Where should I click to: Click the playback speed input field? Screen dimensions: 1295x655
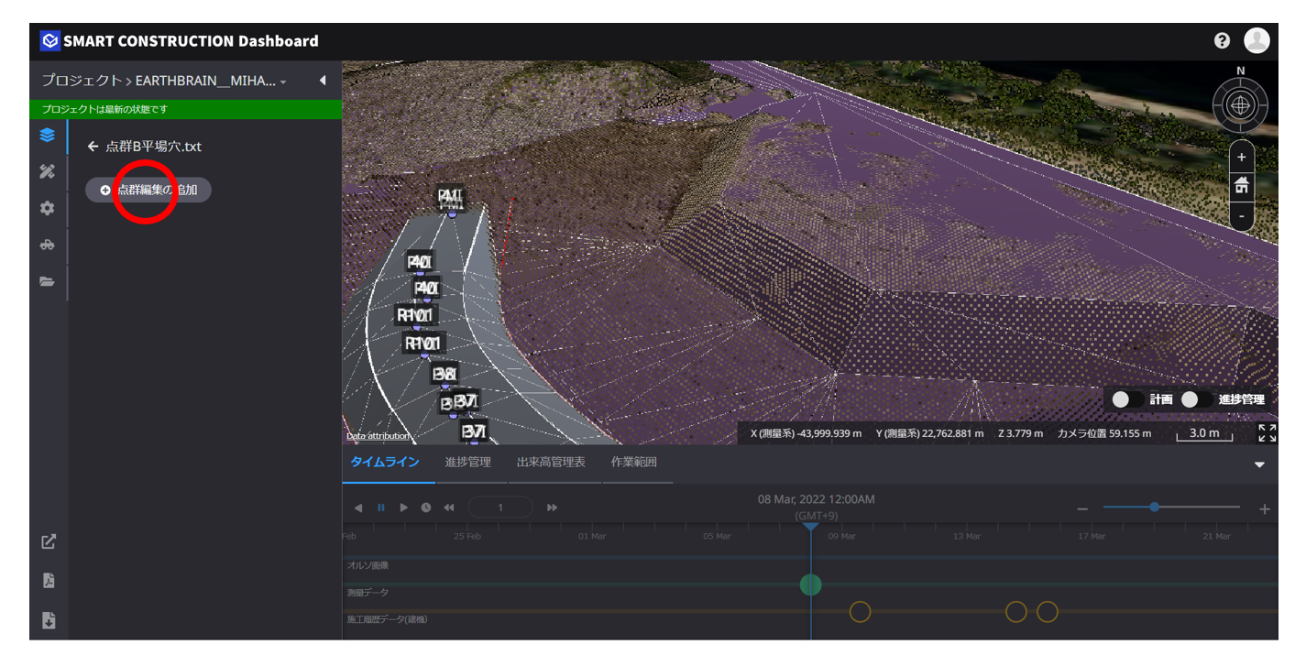coord(500,508)
